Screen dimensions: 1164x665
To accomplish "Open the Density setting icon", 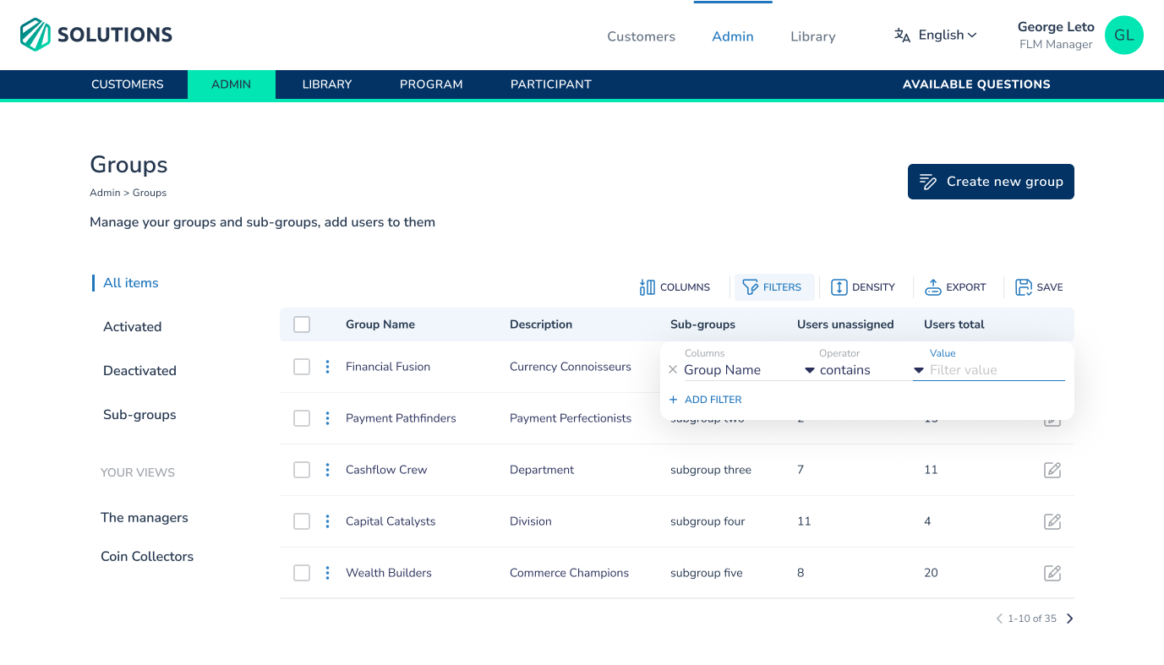I will (839, 287).
